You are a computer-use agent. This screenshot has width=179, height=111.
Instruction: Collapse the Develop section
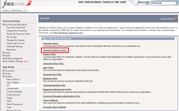[3, 76]
